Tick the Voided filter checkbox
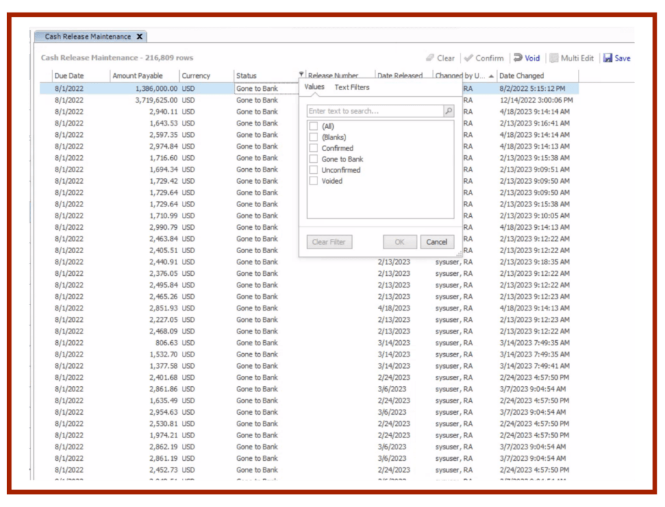The height and width of the screenshot is (507, 665). pos(314,181)
